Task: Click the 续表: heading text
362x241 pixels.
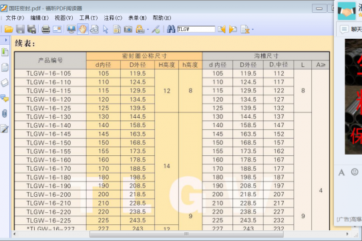Action: pos(25,44)
